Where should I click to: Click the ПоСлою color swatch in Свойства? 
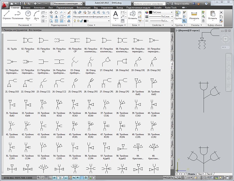(150, 12)
